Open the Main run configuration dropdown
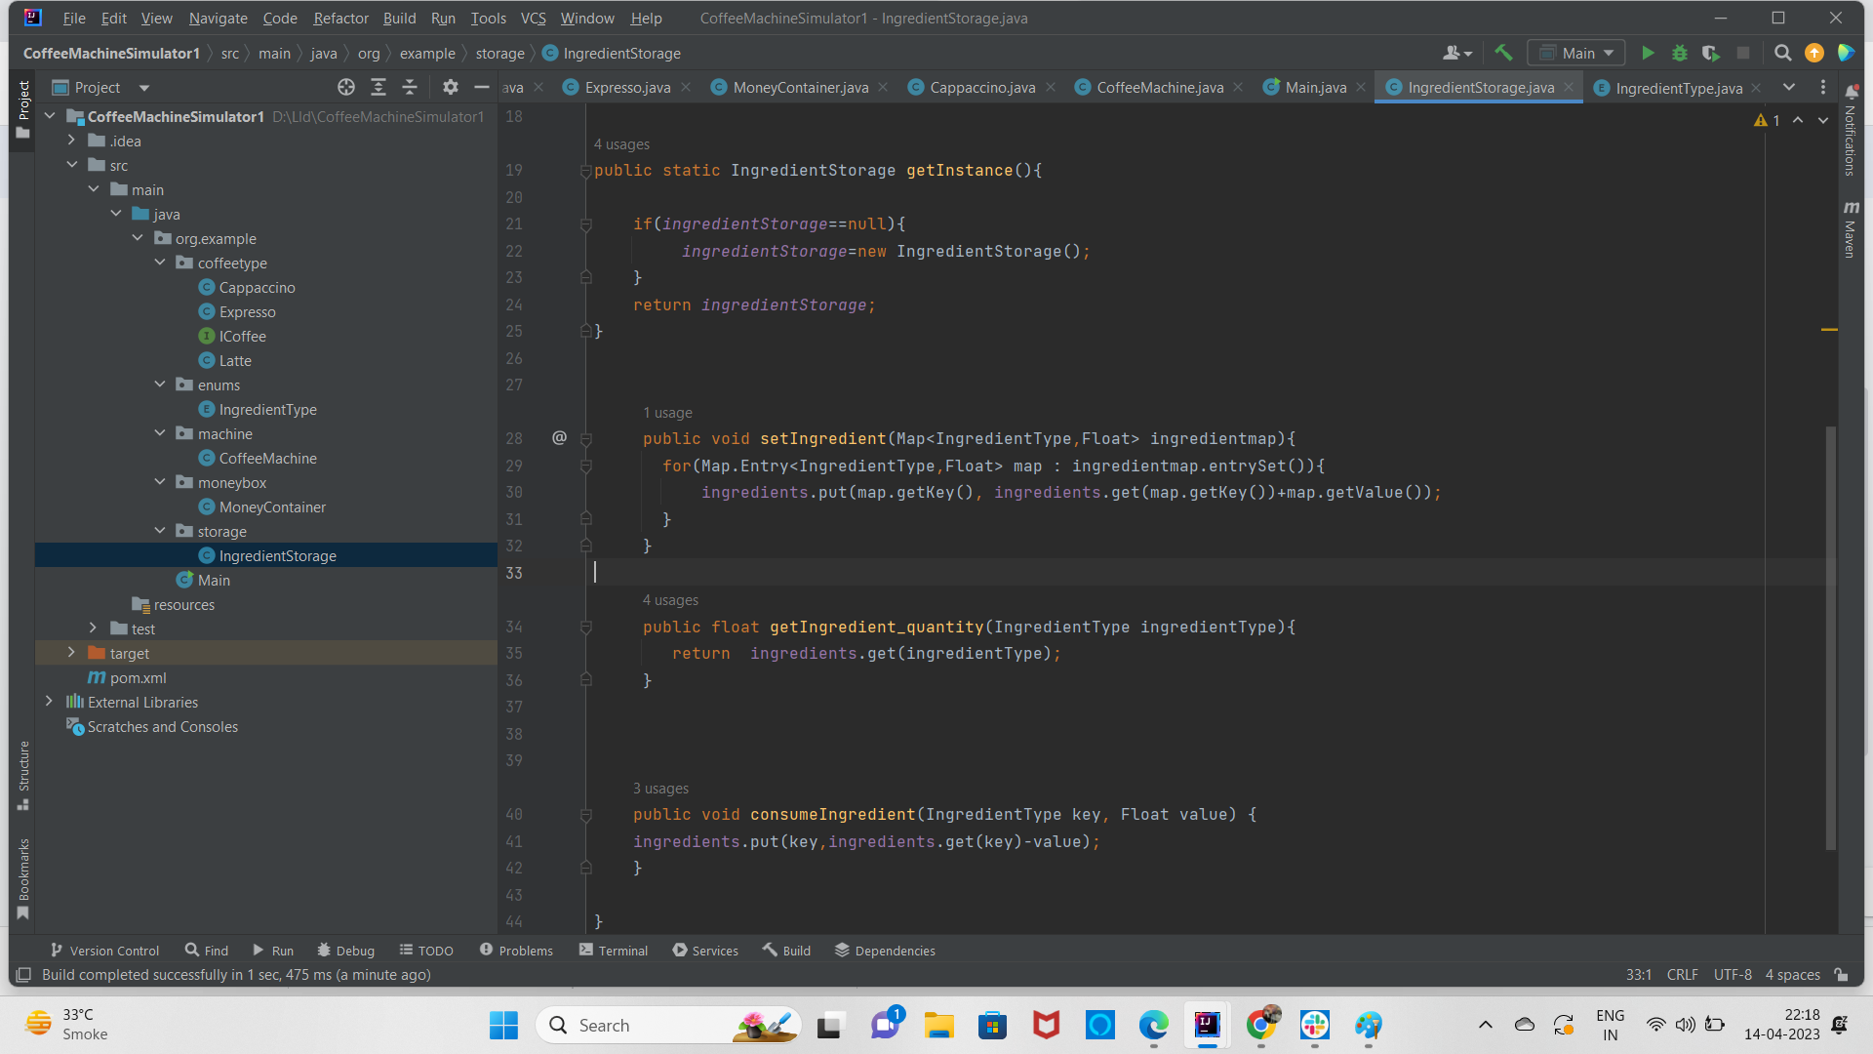This screenshot has width=1873, height=1054. click(x=1576, y=54)
